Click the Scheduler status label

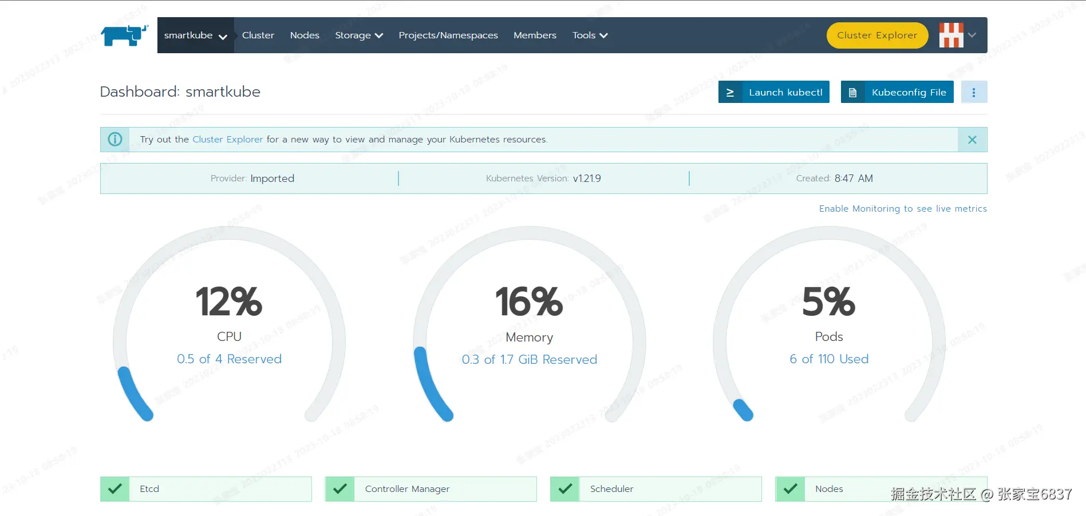611,489
